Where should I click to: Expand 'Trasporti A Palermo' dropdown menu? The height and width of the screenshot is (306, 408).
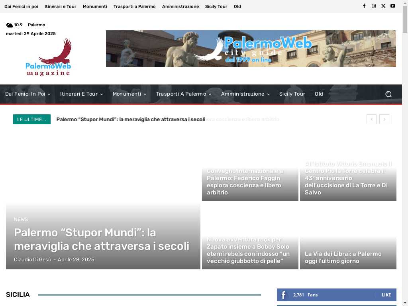184,94
